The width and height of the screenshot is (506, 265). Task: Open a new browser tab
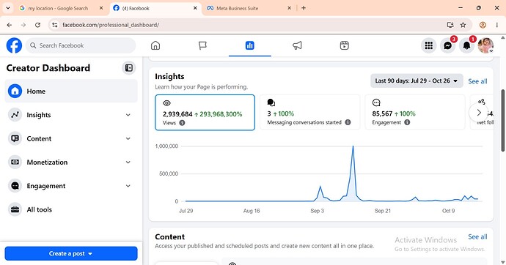(304, 8)
